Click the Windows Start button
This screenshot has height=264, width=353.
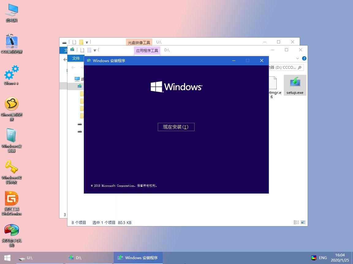click(6, 258)
